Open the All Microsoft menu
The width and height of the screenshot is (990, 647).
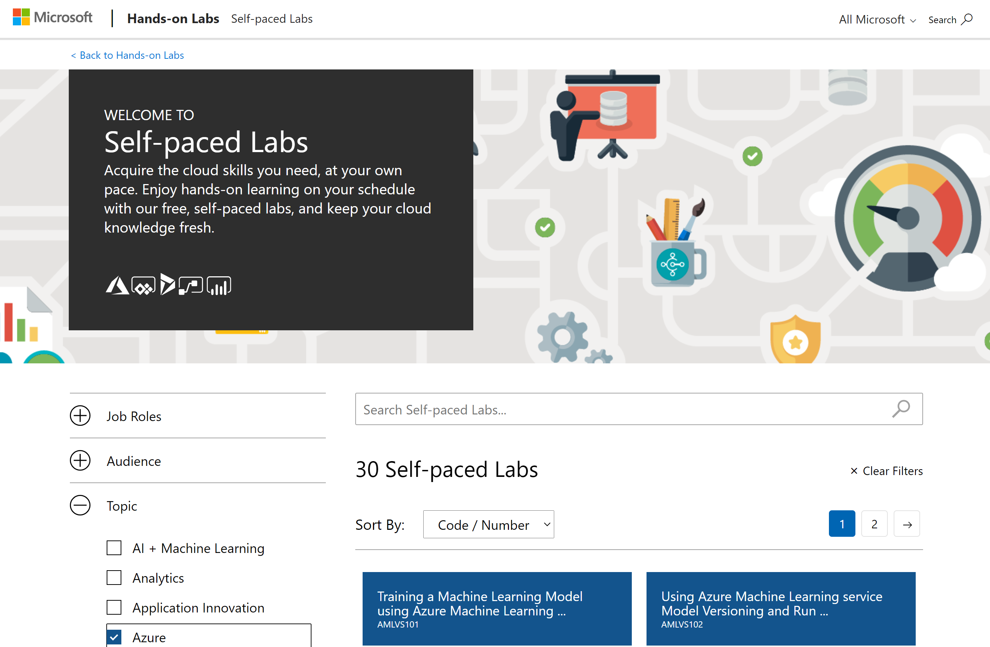[x=877, y=19]
